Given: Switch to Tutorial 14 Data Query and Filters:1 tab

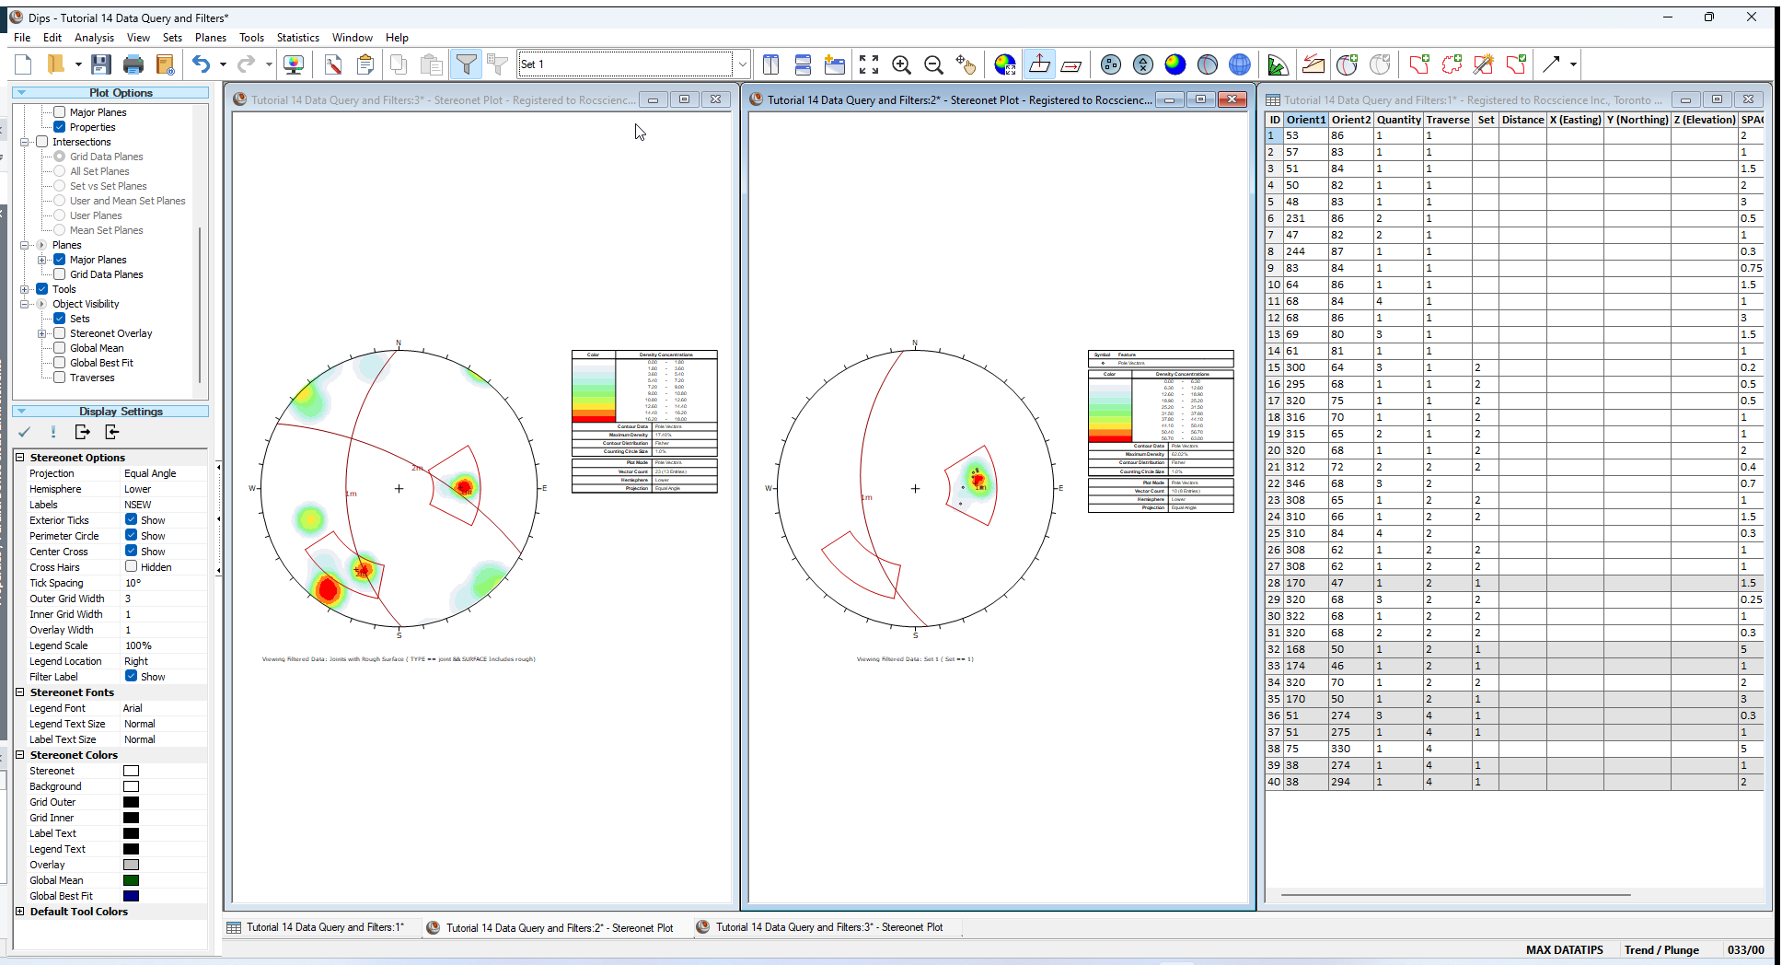Looking at the screenshot, I should click(x=322, y=927).
